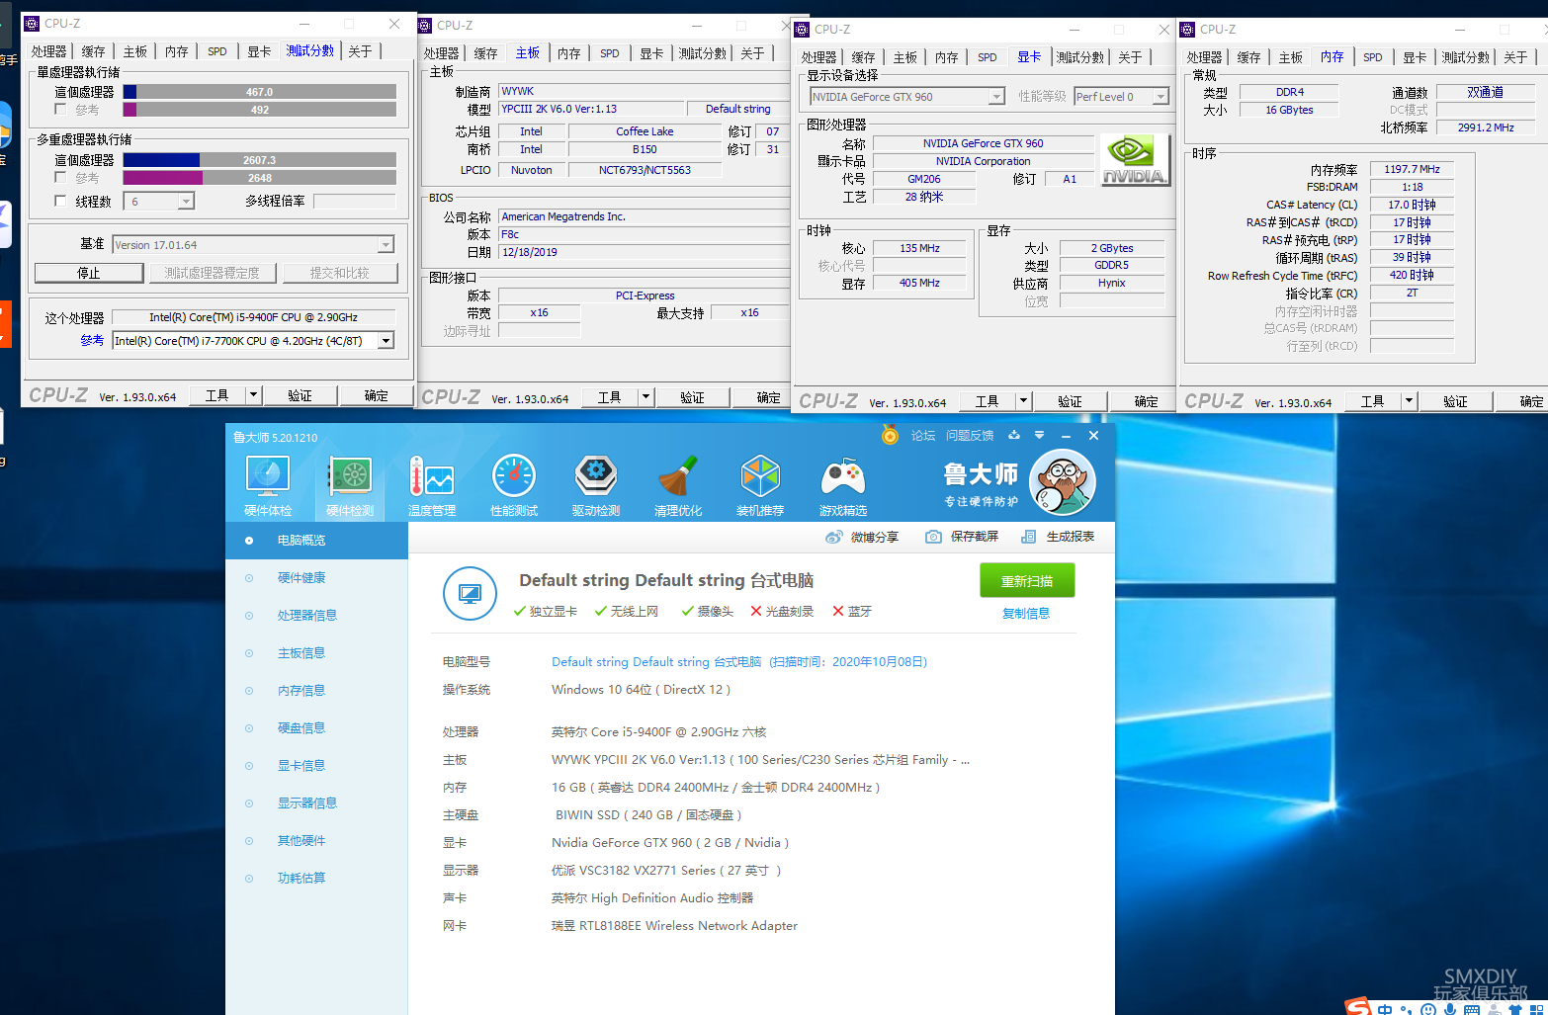
Task: Click single-thread 467.0 score bar
Action: [x=259, y=92]
